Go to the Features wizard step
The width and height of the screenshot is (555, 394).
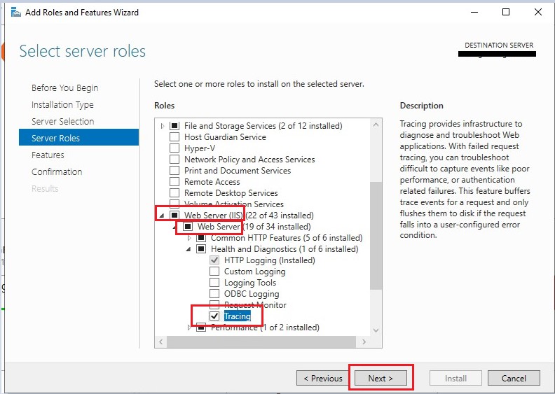48,155
